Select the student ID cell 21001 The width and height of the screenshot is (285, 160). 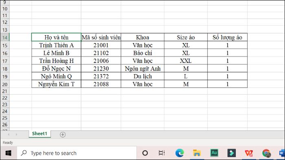[x=101, y=45]
